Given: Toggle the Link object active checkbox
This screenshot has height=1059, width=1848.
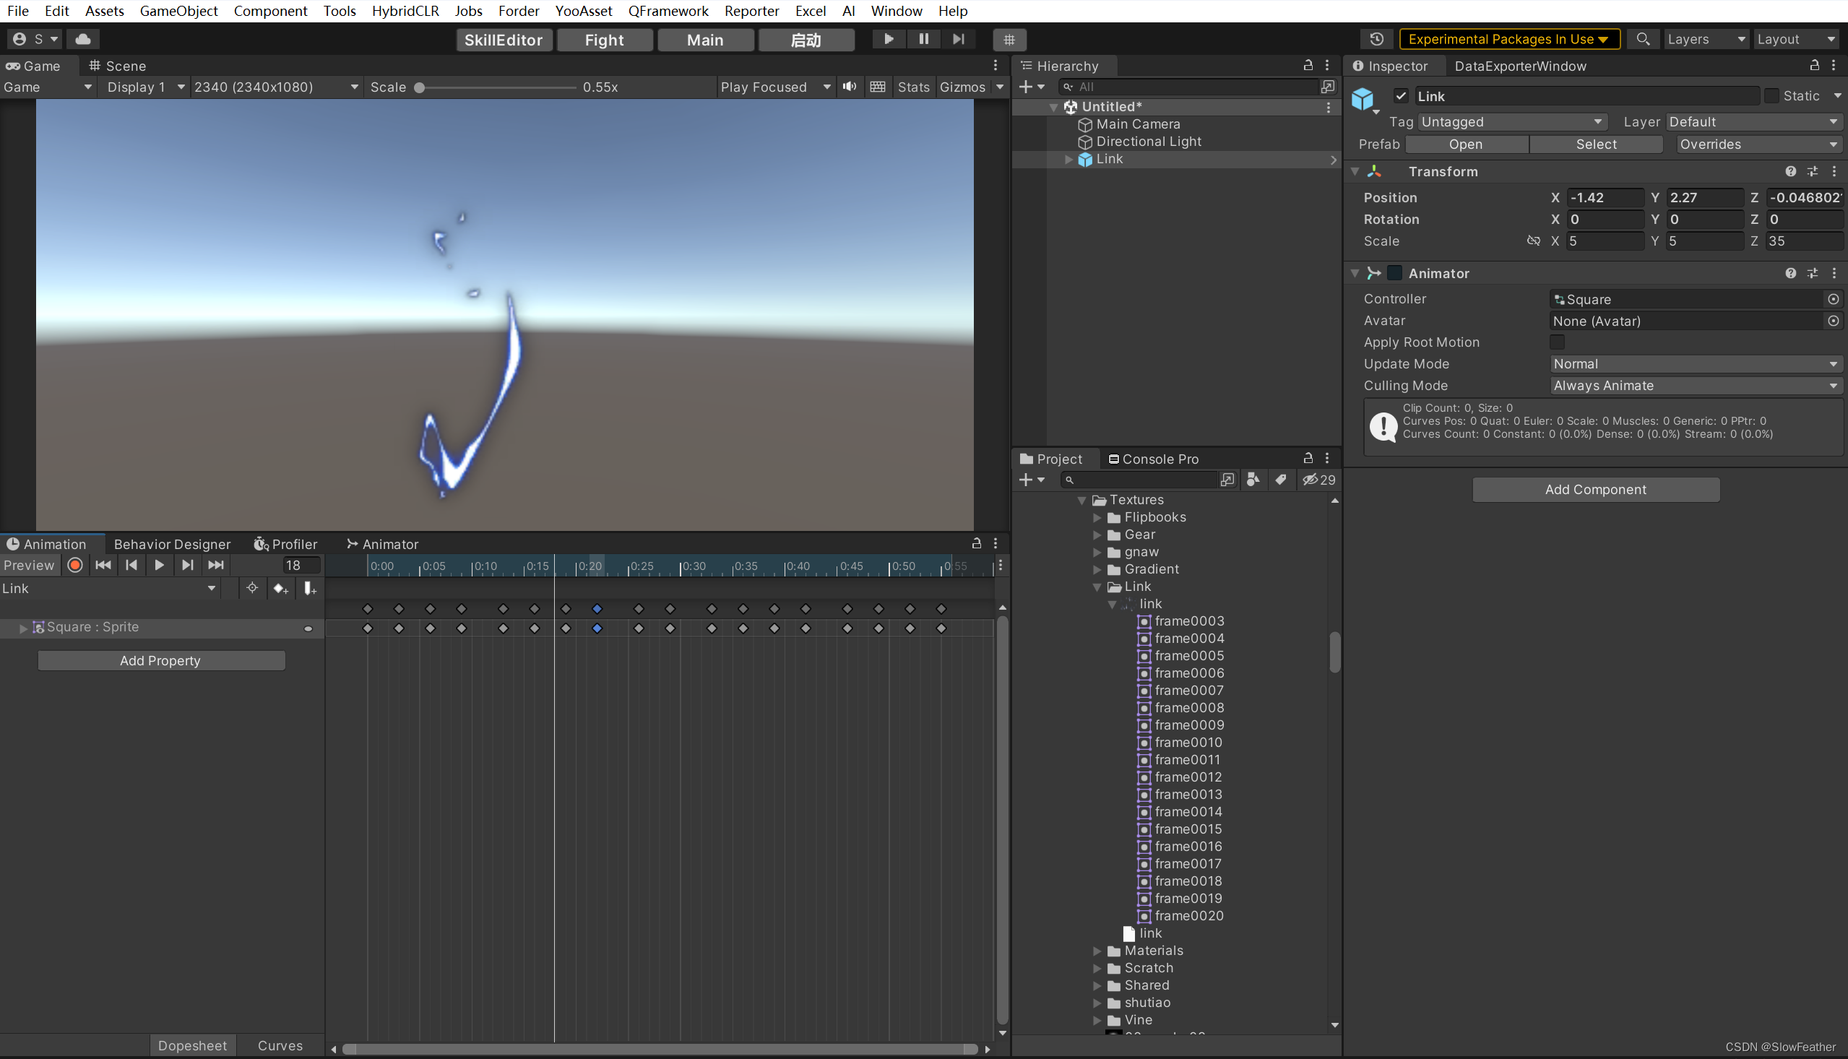Looking at the screenshot, I should point(1400,95).
